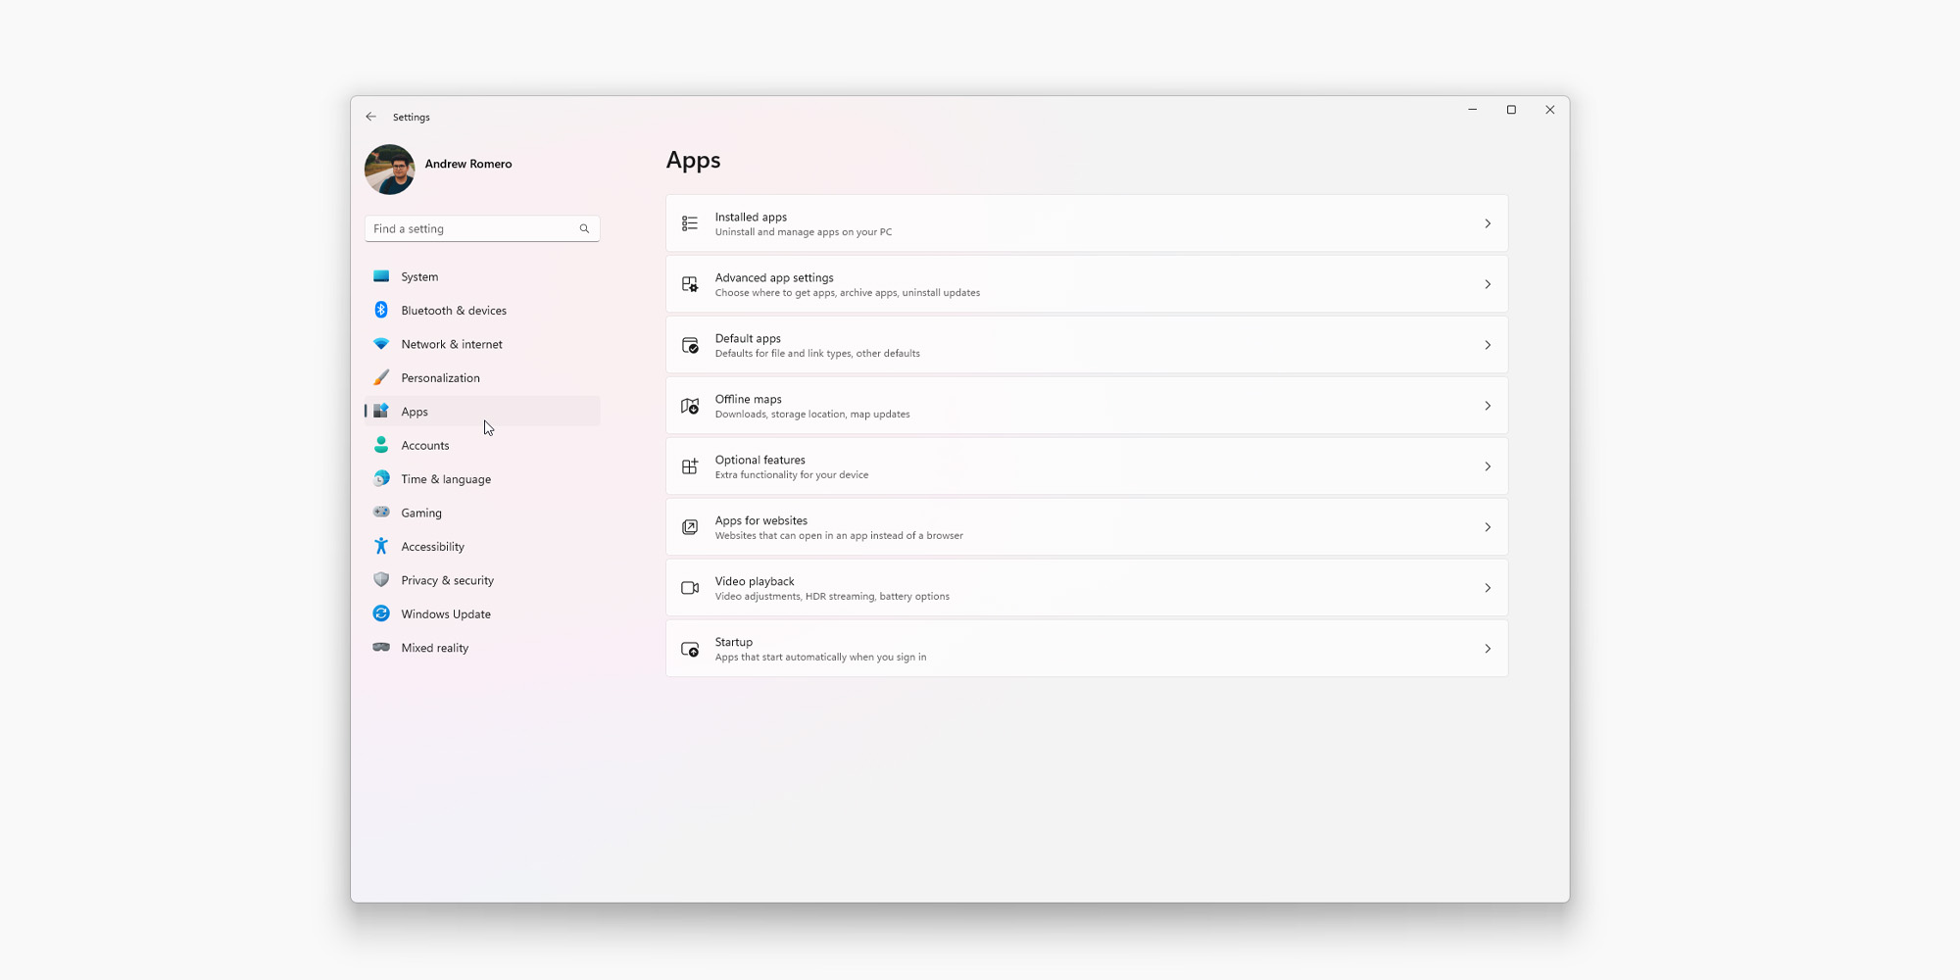The image size is (1960, 980).
Task: Click the Video playback camera icon
Action: 690,588
